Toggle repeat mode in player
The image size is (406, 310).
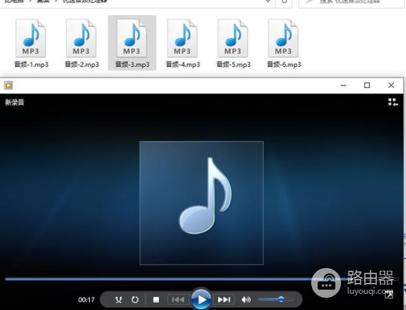135,300
